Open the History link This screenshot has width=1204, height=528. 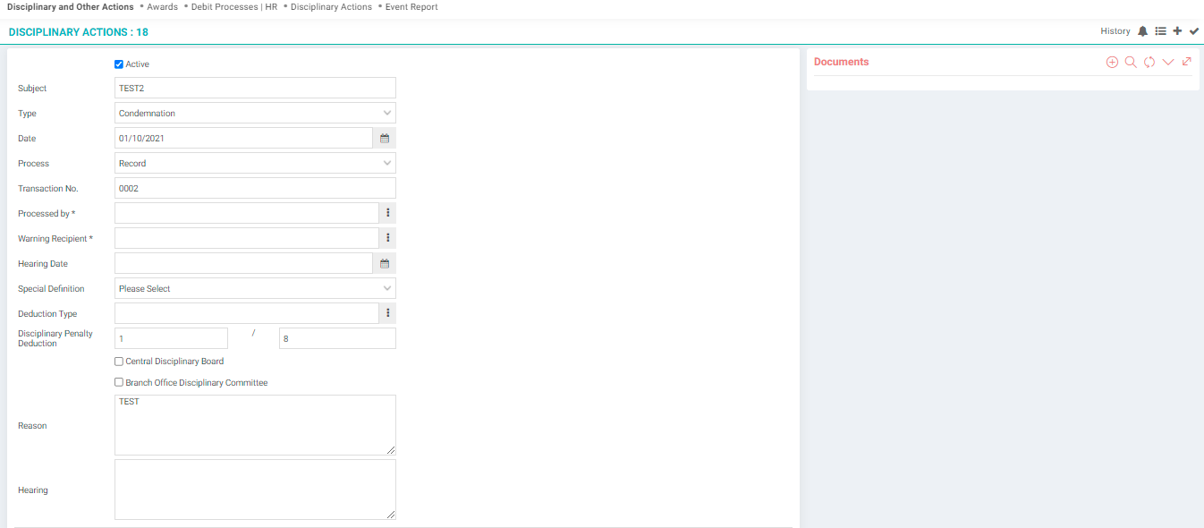[1115, 31]
